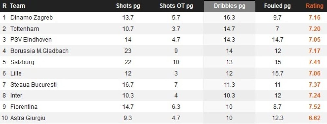
Task: Click the Team column header
Action: pyautogui.click(x=18, y=6)
